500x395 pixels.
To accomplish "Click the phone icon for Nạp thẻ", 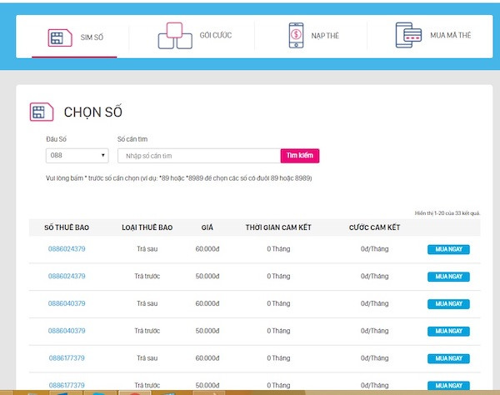I will (x=297, y=36).
